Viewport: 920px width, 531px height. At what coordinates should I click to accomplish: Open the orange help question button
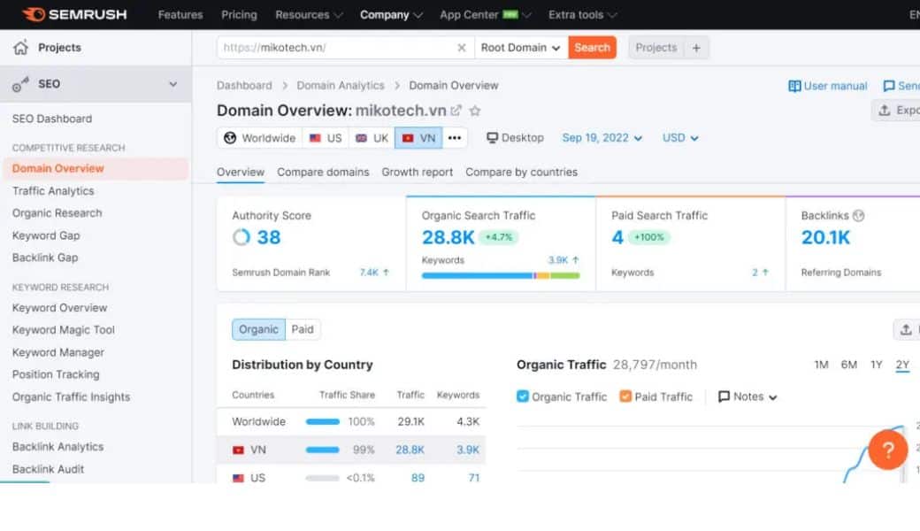point(888,450)
